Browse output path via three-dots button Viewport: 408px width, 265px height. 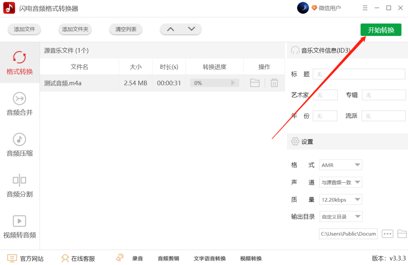[x=388, y=234]
